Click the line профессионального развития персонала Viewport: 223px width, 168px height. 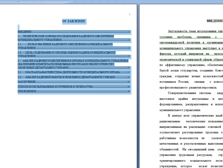point(188,88)
